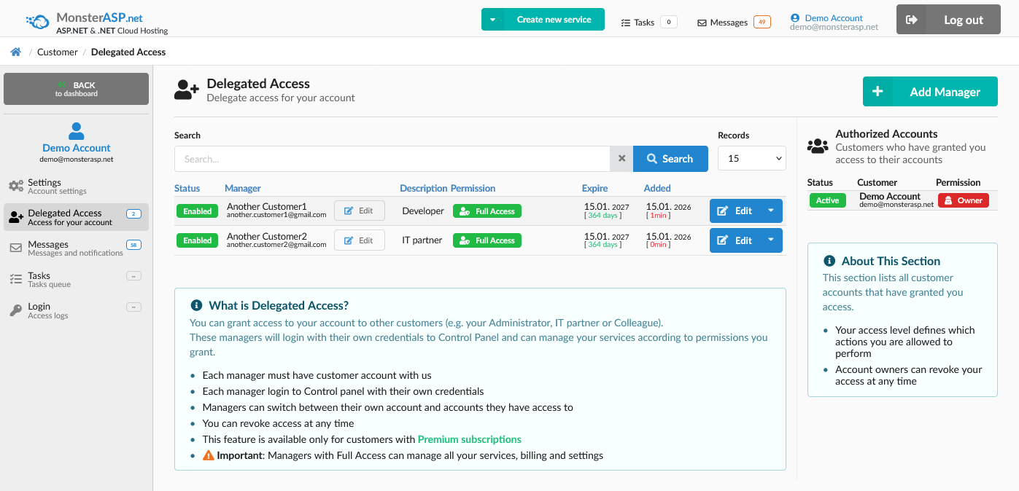Viewport: 1019px width, 491px height.
Task: Follow the Premium subscriptions link
Action: (x=469, y=439)
